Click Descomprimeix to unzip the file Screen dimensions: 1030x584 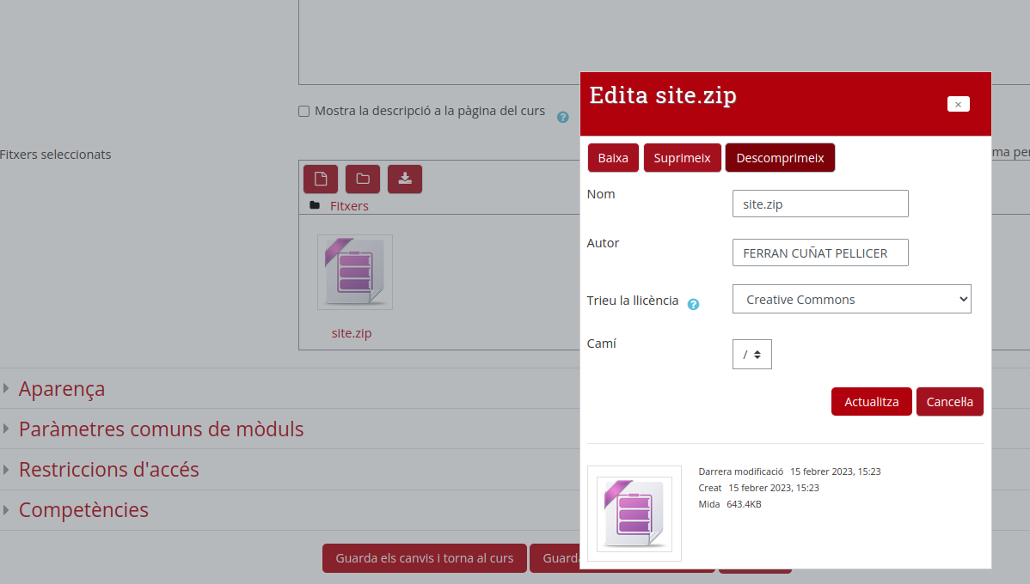click(x=780, y=158)
